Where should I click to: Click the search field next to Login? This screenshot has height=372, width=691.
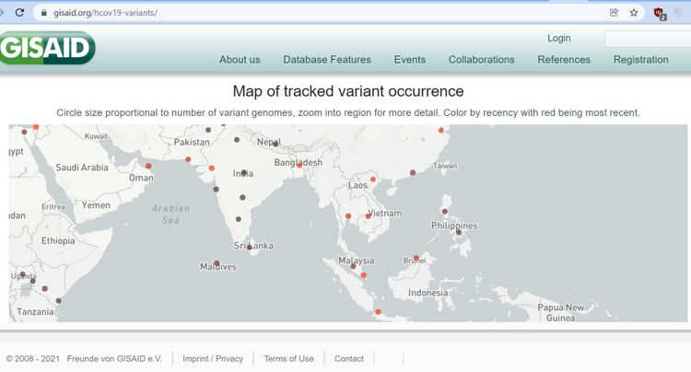tap(647, 39)
